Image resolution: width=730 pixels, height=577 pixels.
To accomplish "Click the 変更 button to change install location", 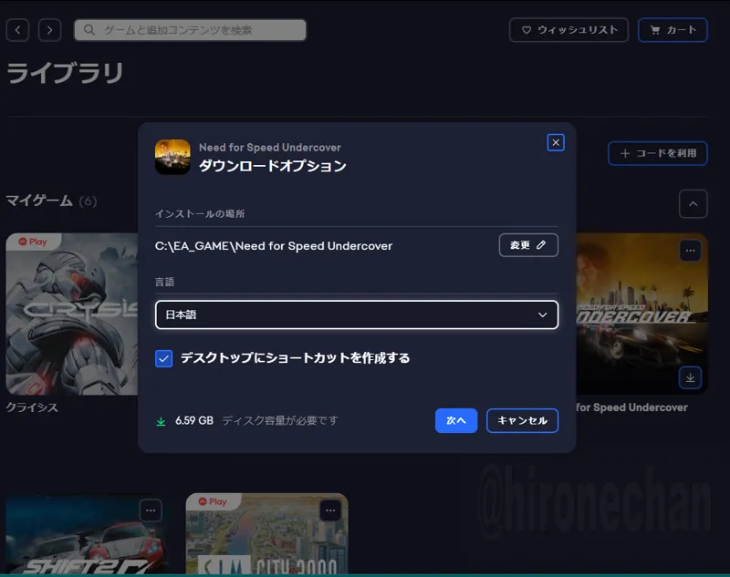I will click(528, 245).
